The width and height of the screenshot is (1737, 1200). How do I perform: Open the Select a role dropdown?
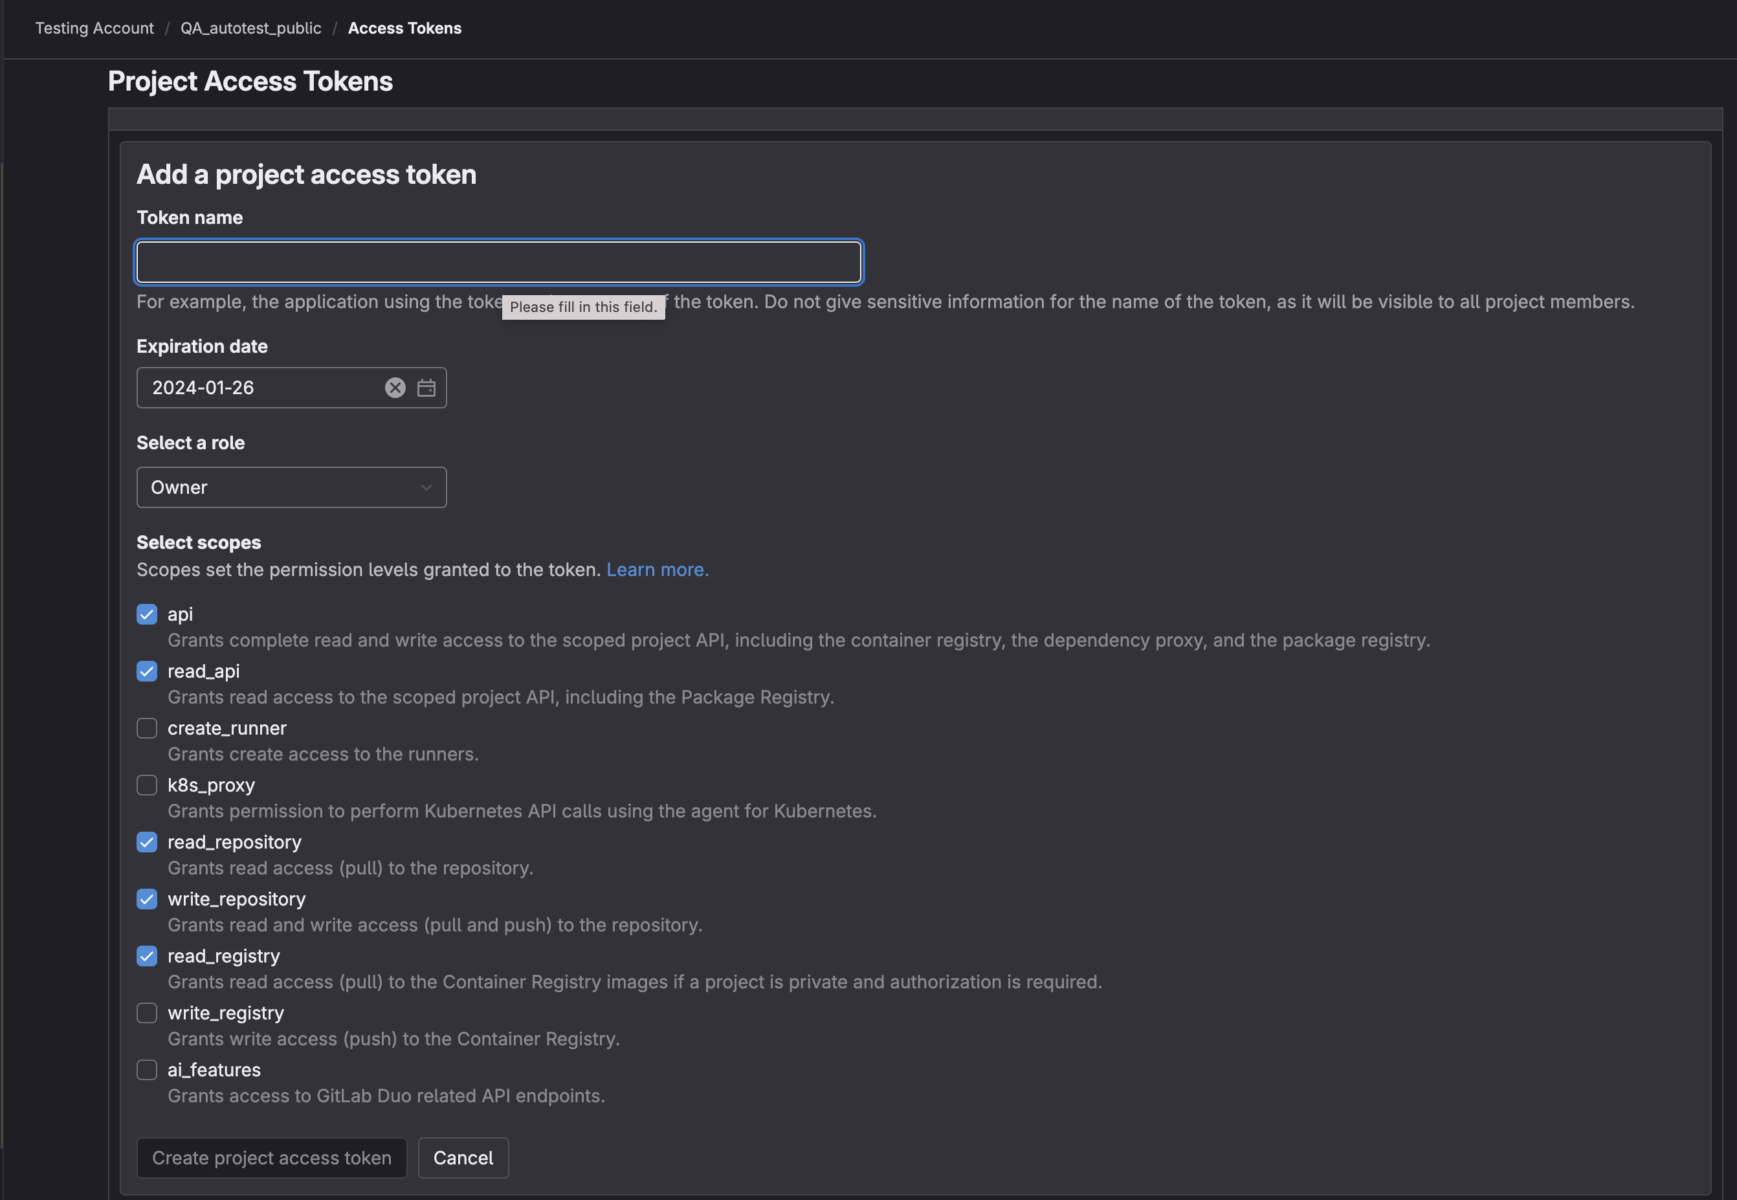tap(291, 487)
